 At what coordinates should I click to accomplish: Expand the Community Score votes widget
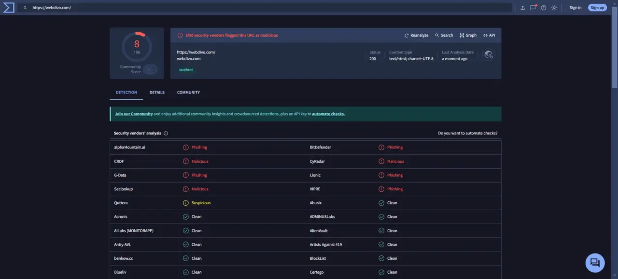[x=150, y=69]
